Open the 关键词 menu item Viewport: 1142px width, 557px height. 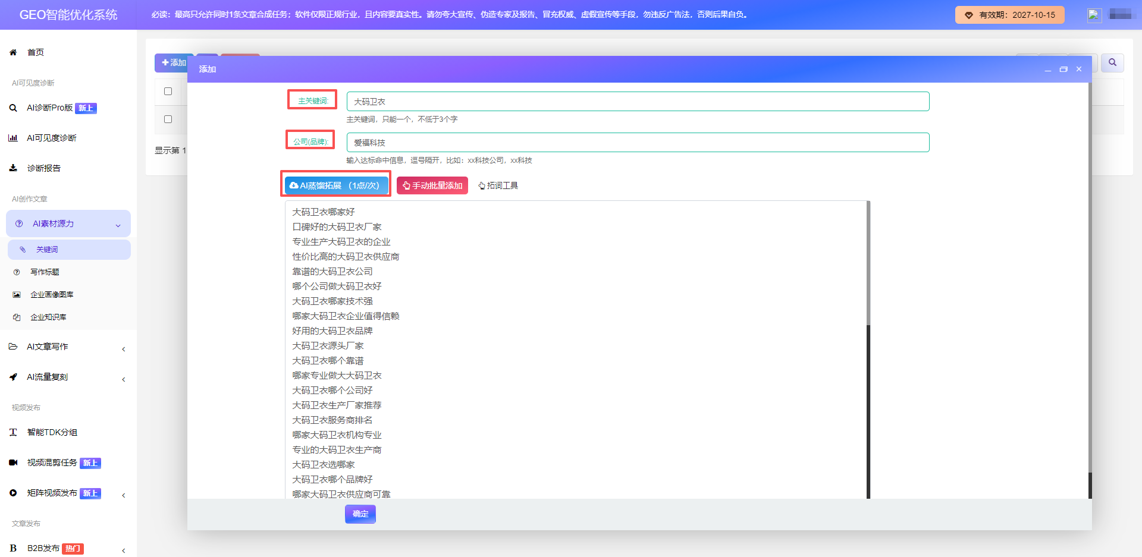[x=69, y=250]
